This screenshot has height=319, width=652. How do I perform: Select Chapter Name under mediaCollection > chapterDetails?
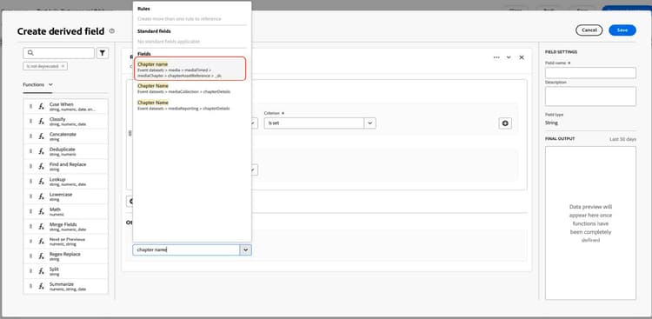(192, 89)
